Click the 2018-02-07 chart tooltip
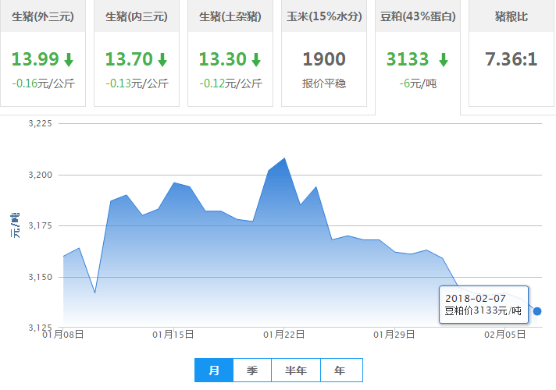 (483, 305)
